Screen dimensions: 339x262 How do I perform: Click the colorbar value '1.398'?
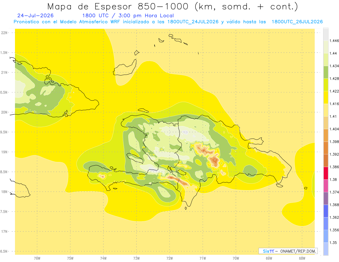coord(334,142)
